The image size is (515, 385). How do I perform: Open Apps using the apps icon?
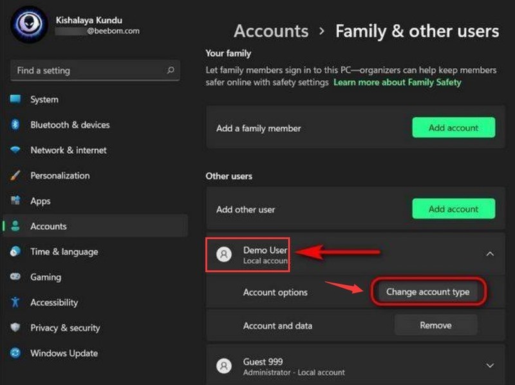click(x=15, y=201)
